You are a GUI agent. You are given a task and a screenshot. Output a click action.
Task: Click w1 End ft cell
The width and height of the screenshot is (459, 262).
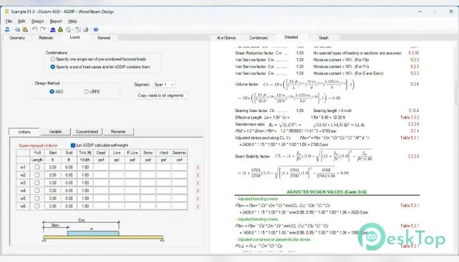[69, 167]
